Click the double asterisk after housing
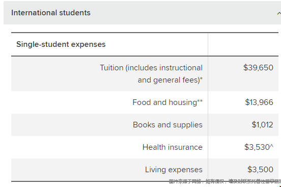The image size is (281, 187). [x=200, y=101]
